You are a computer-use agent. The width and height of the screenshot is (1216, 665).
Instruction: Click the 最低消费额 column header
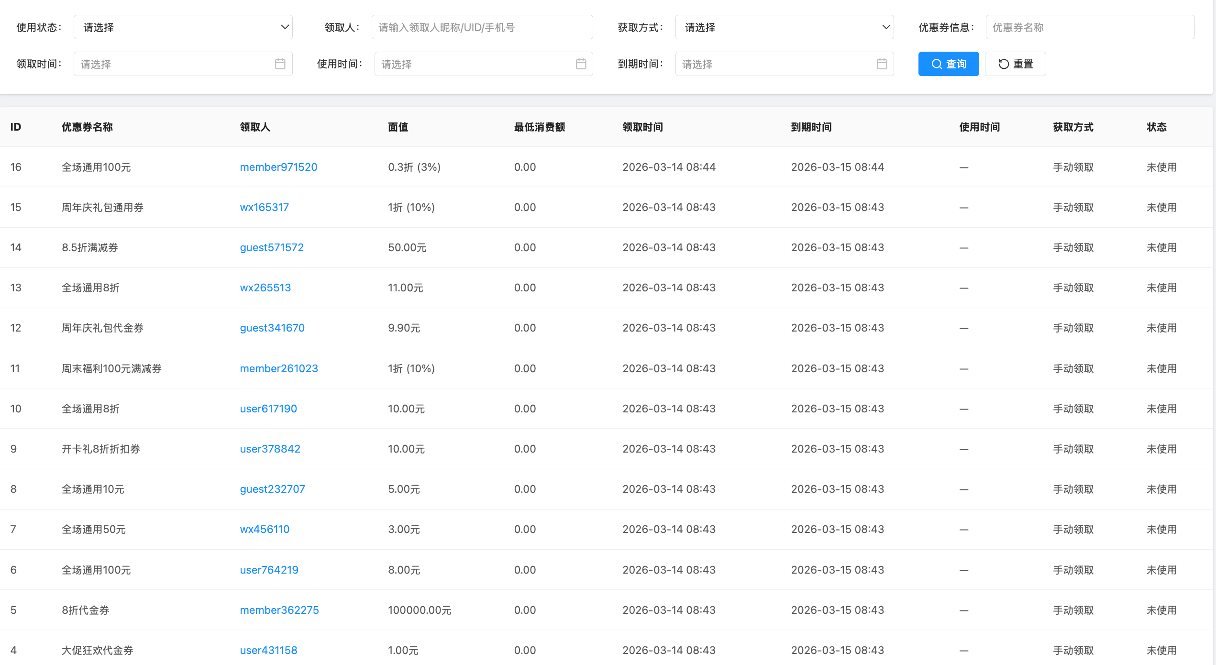pos(540,127)
